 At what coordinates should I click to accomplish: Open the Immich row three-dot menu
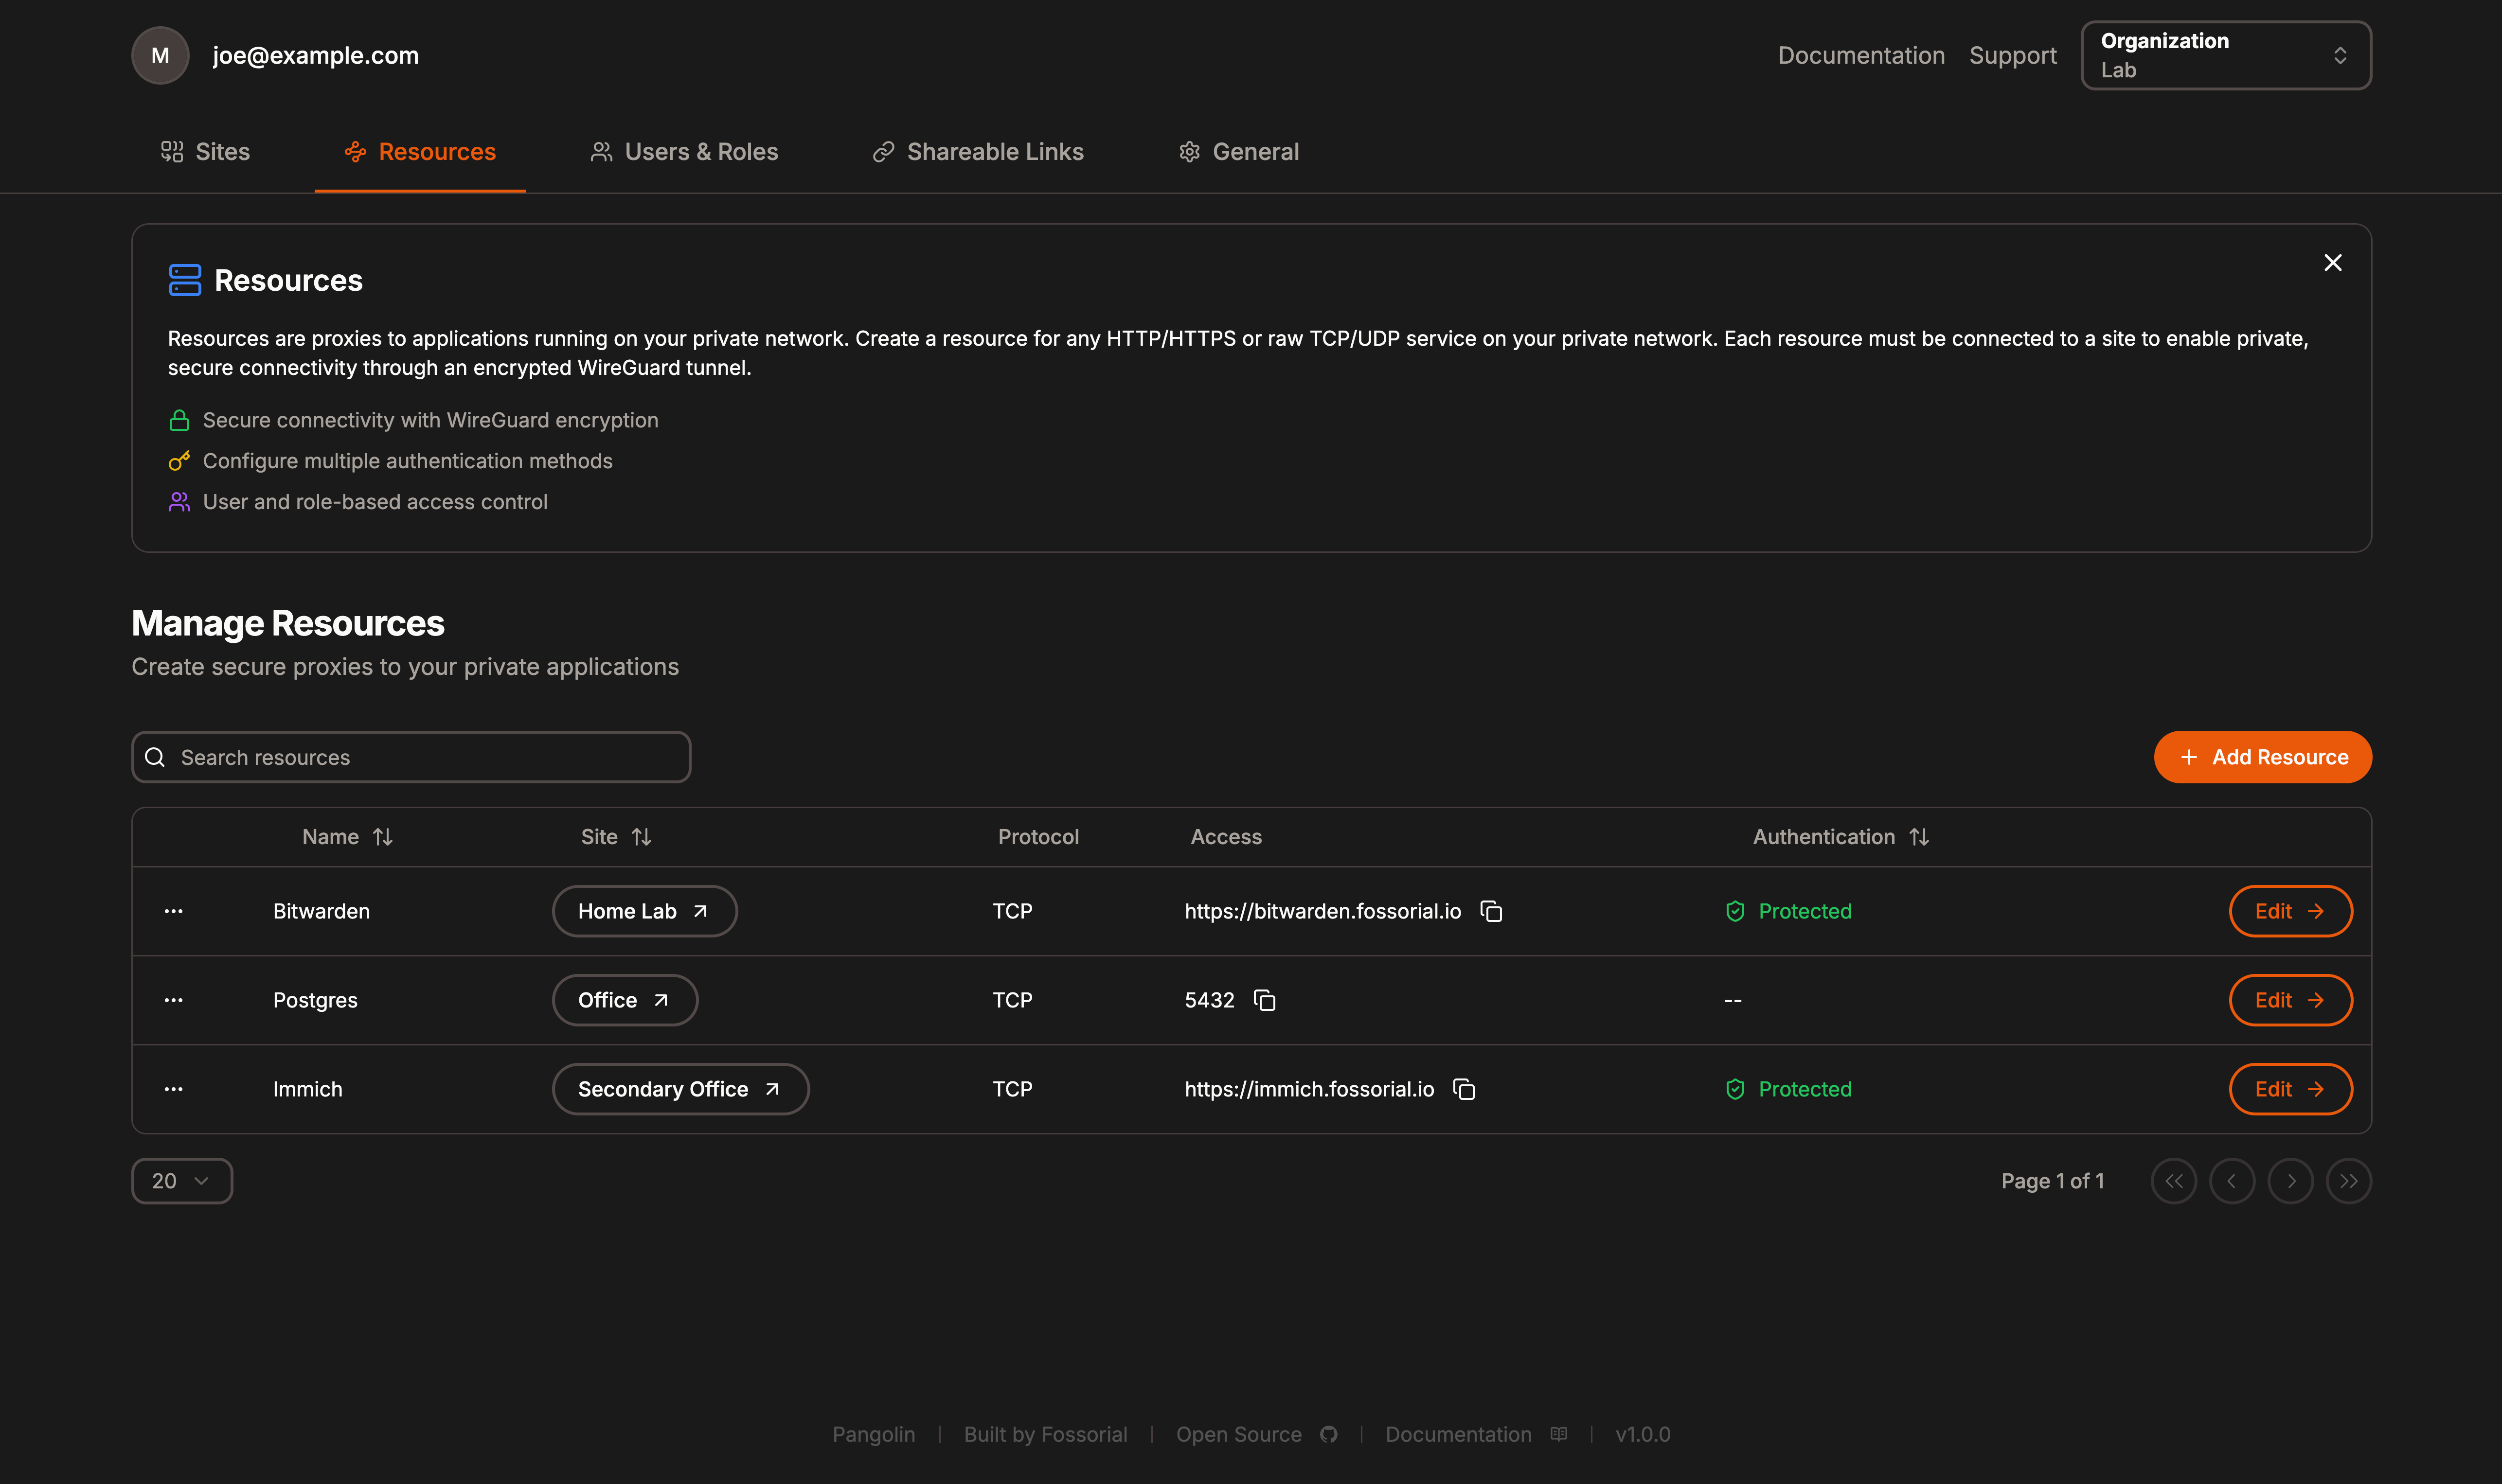click(x=173, y=1089)
